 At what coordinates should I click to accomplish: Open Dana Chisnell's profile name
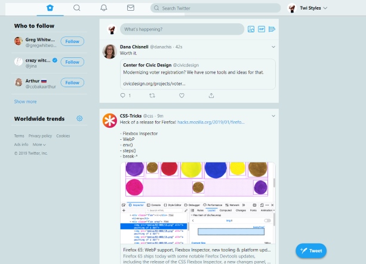(134, 47)
